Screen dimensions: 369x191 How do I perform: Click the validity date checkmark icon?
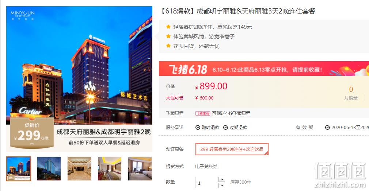[327, 127]
